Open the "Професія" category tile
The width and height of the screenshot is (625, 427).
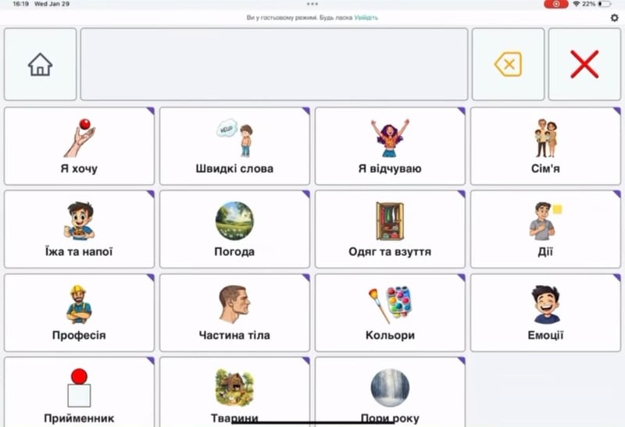point(79,312)
